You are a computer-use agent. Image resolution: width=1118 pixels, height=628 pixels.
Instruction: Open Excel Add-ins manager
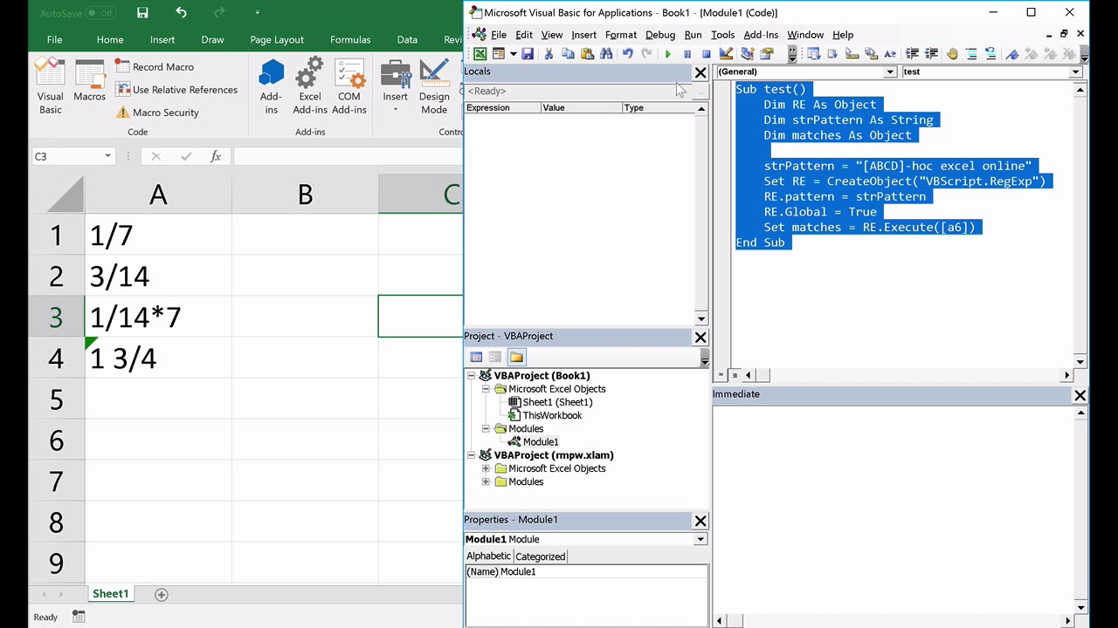tap(310, 87)
